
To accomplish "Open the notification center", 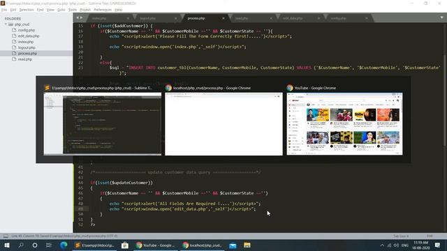I will tap(438, 245).
